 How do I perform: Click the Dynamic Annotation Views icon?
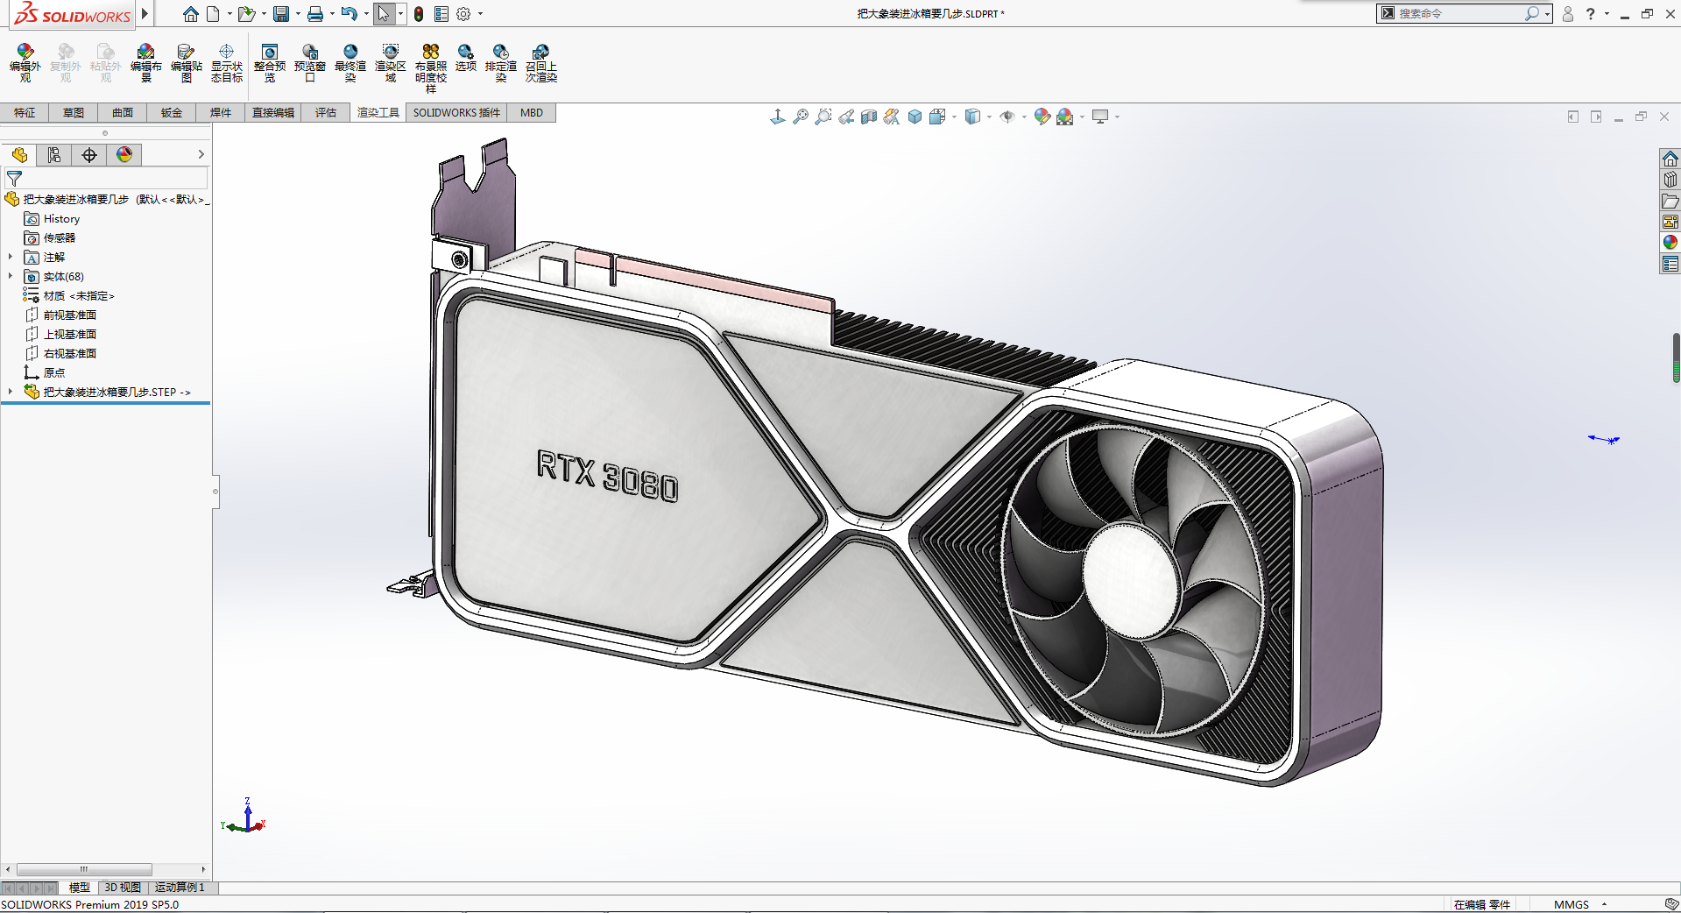892,117
